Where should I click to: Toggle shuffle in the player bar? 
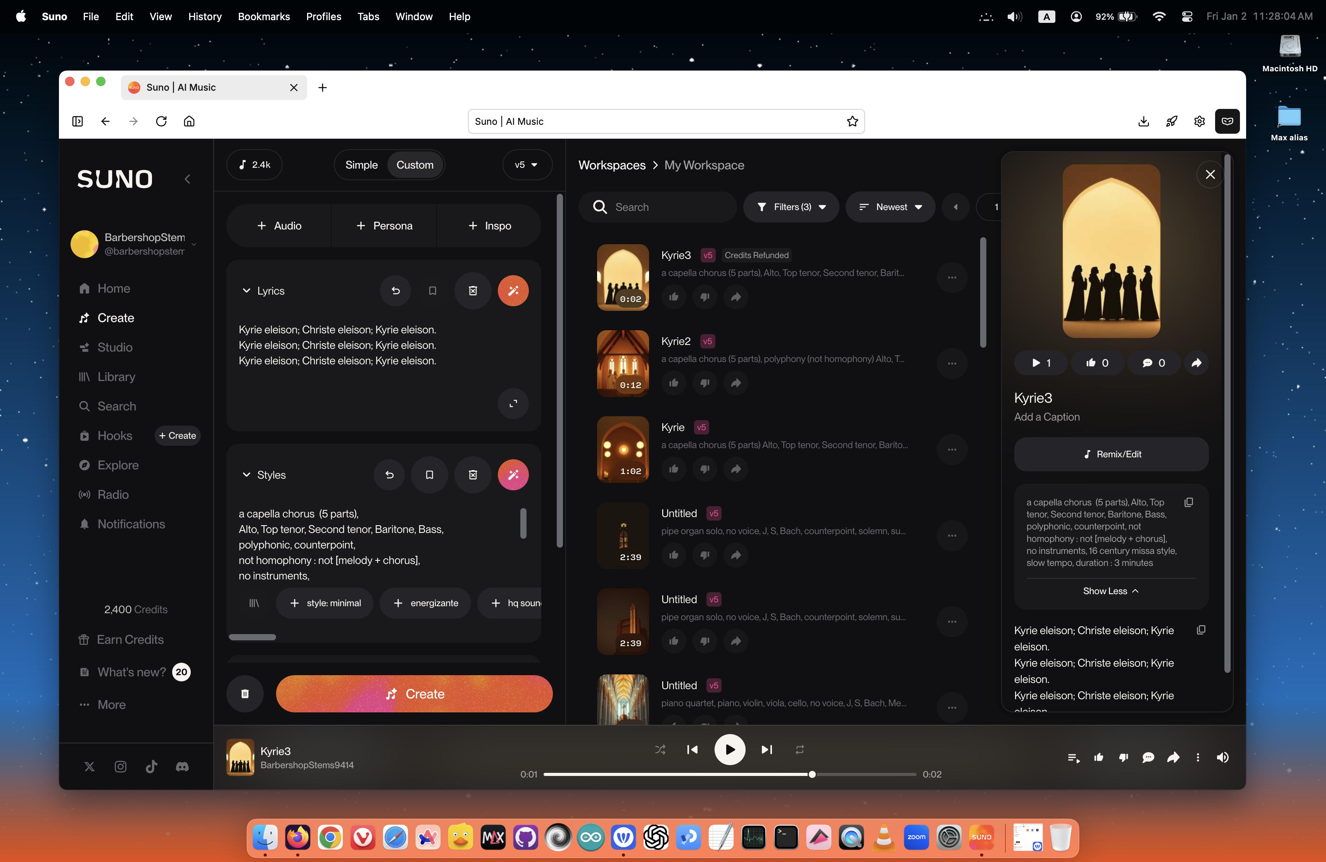coord(660,750)
